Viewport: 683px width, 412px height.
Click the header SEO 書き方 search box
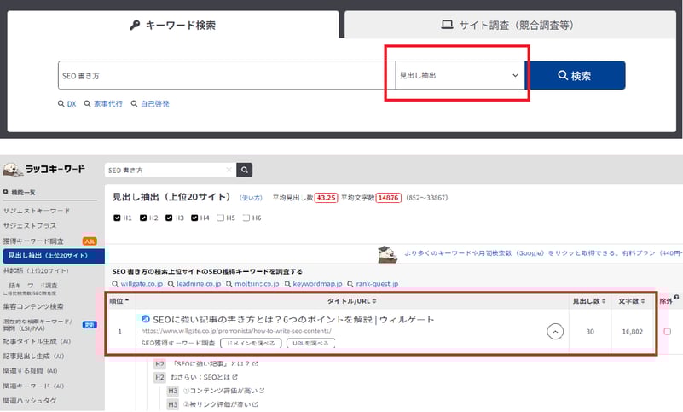tap(171, 170)
